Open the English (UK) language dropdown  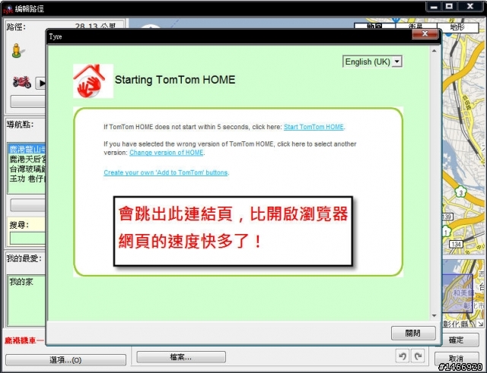372,62
